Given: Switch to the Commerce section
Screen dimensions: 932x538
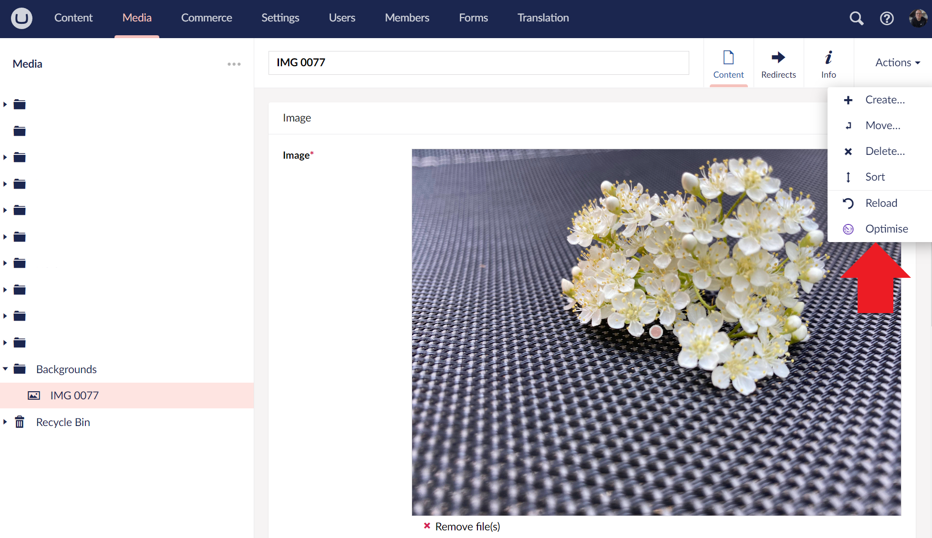Looking at the screenshot, I should [x=207, y=18].
